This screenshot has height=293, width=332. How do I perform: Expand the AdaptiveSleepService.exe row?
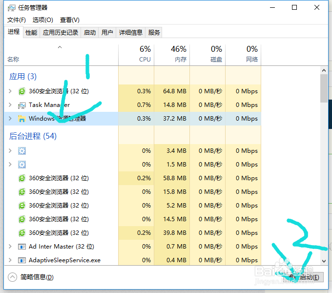point(10,260)
